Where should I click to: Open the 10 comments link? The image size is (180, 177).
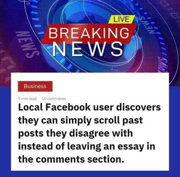(x=54, y=99)
